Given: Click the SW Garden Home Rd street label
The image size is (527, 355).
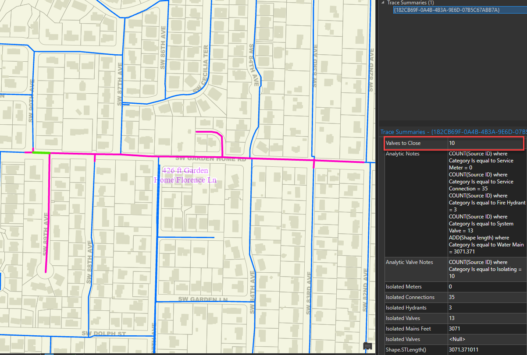Looking at the screenshot, I should 210,159.
